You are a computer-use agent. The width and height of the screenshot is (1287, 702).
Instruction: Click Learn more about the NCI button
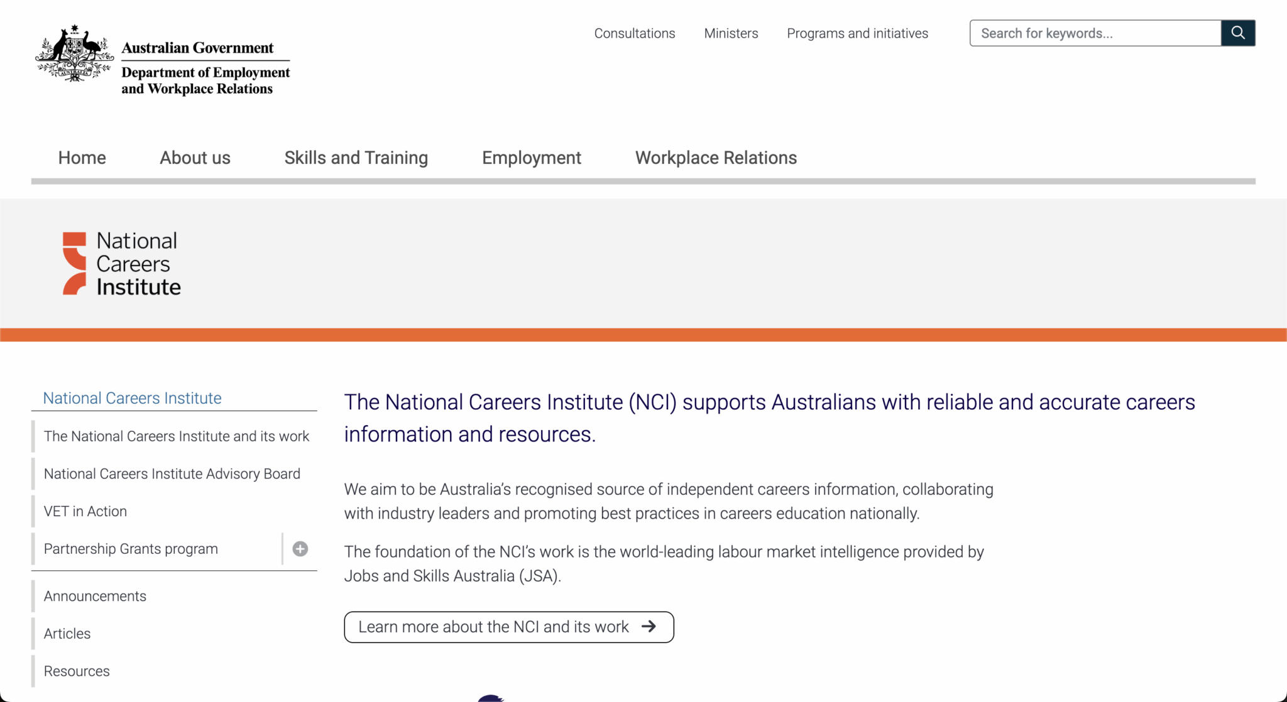tap(509, 627)
